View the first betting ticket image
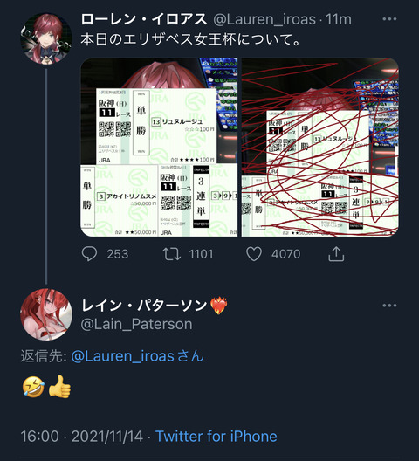Viewport: 419px width, 461px height. (x=159, y=148)
